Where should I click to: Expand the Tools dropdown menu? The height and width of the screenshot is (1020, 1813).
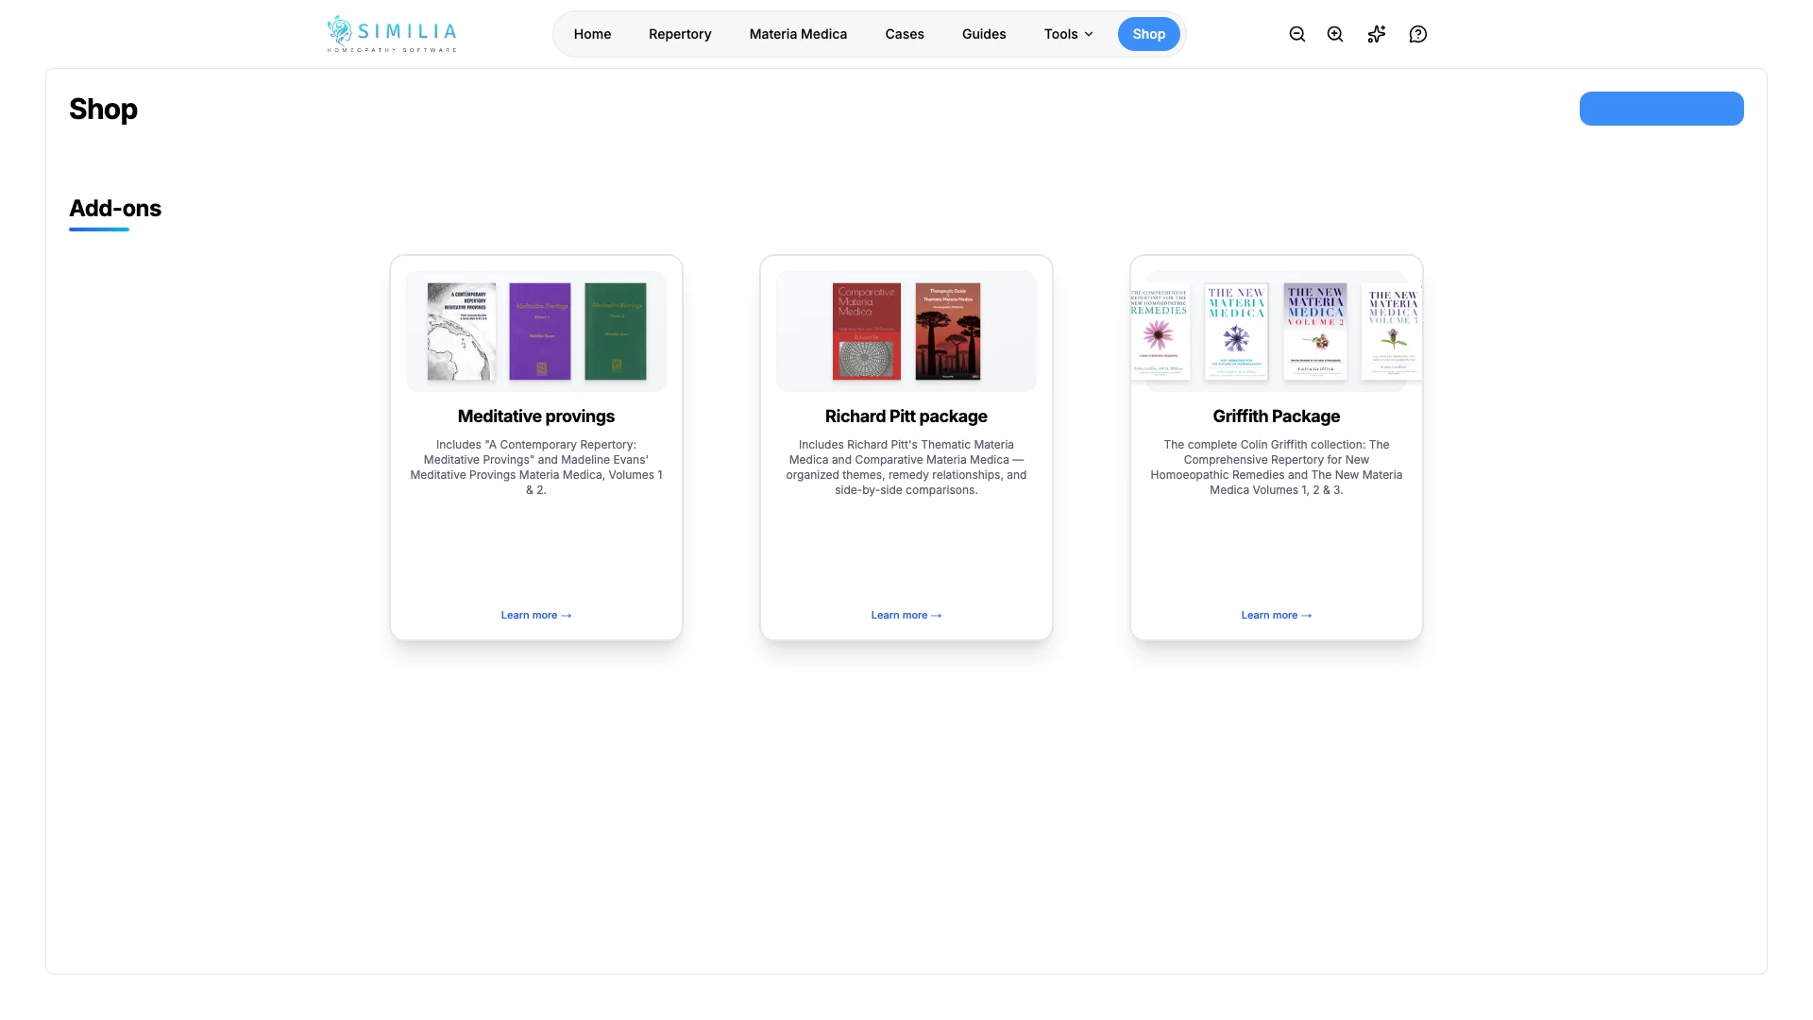pyautogui.click(x=1068, y=34)
